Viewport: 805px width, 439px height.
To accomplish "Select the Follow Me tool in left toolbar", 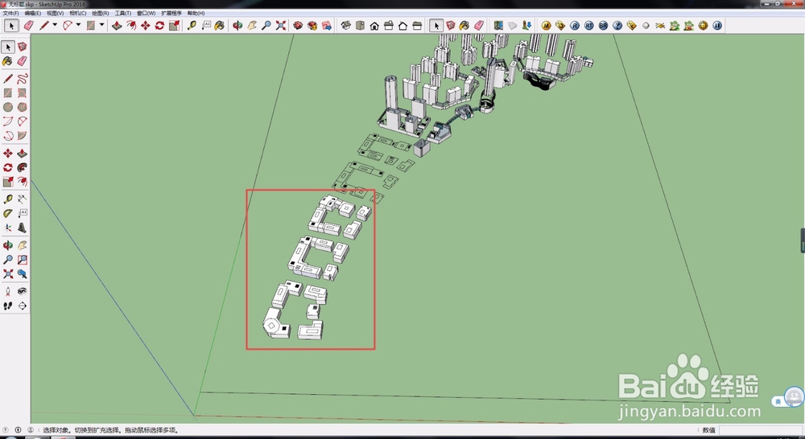I will [22, 168].
